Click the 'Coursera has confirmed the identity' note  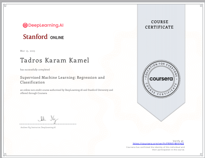click(156, 148)
